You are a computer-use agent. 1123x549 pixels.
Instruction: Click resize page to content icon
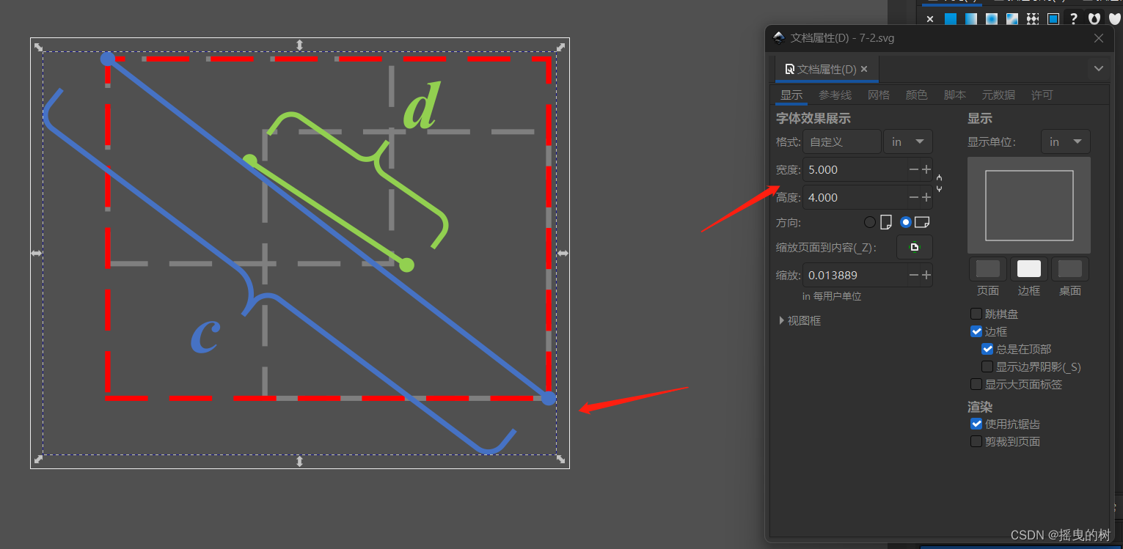915,248
